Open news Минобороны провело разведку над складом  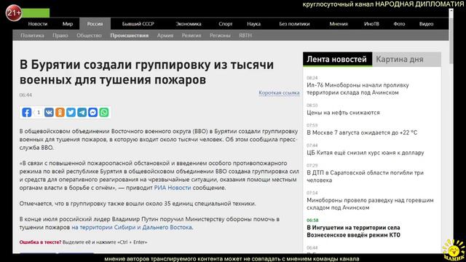tap(370, 204)
